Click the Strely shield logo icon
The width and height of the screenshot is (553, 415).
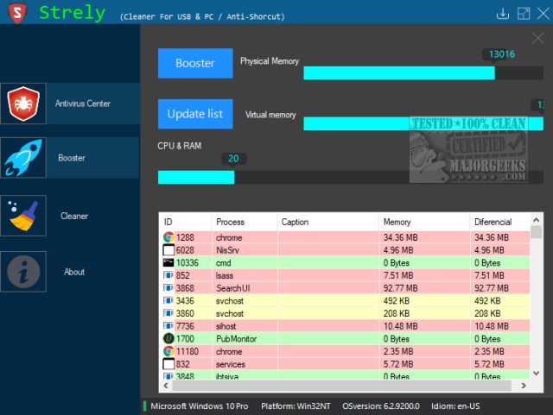coord(17,12)
